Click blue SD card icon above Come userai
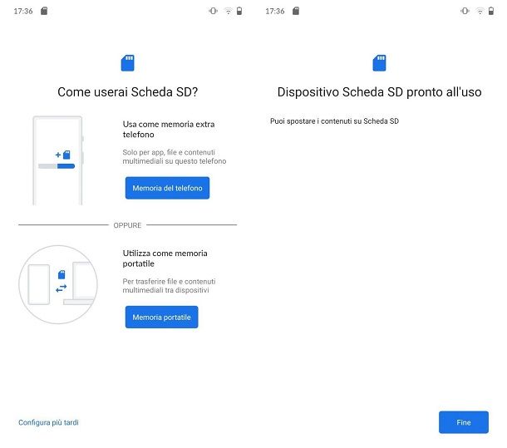The height and width of the screenshot is (448, 507). click(x=128, y=62)
